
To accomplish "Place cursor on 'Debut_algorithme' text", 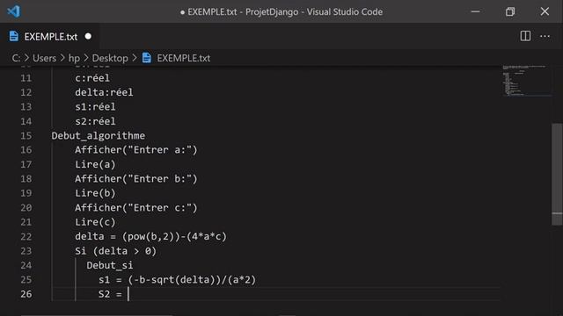I will (x=98, y=136).
